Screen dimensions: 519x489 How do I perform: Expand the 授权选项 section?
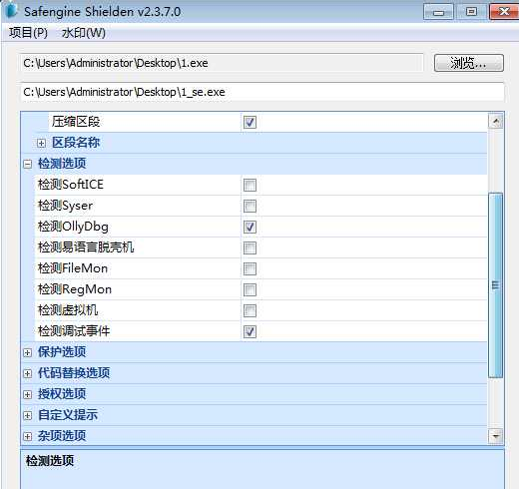click(x=28, y=394)
